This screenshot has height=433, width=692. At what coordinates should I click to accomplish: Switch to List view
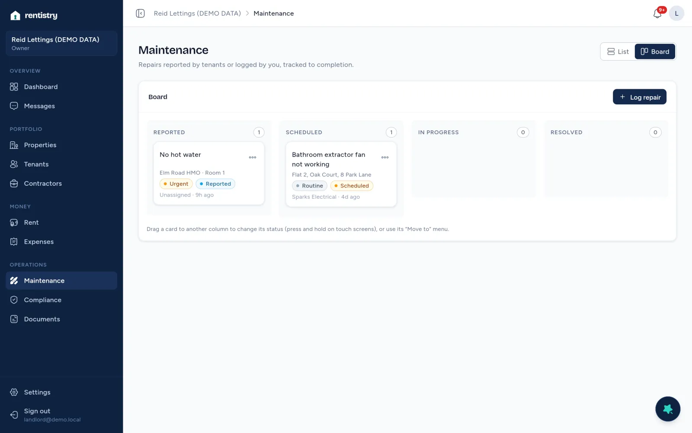(x=618, y=52)
